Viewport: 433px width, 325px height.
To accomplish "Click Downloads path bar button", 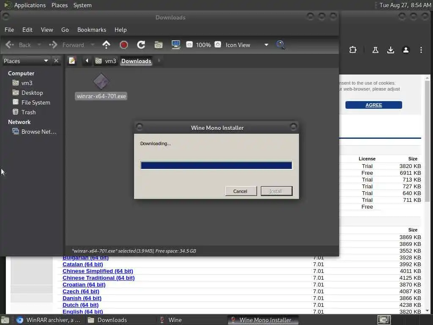I will (x=137, y=61).
